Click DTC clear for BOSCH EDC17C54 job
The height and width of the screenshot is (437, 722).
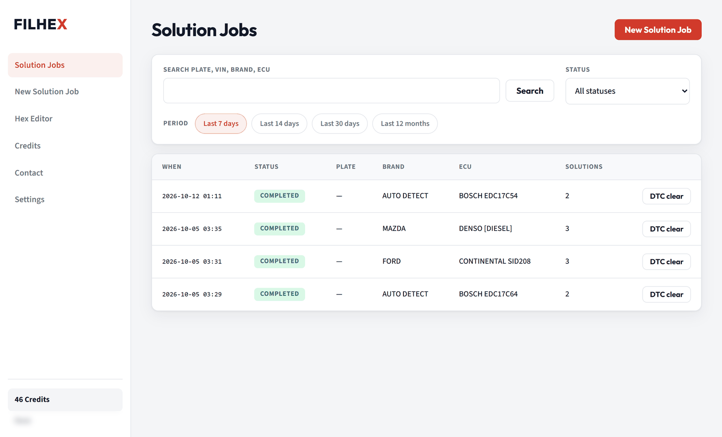click(x=666, y=196)
